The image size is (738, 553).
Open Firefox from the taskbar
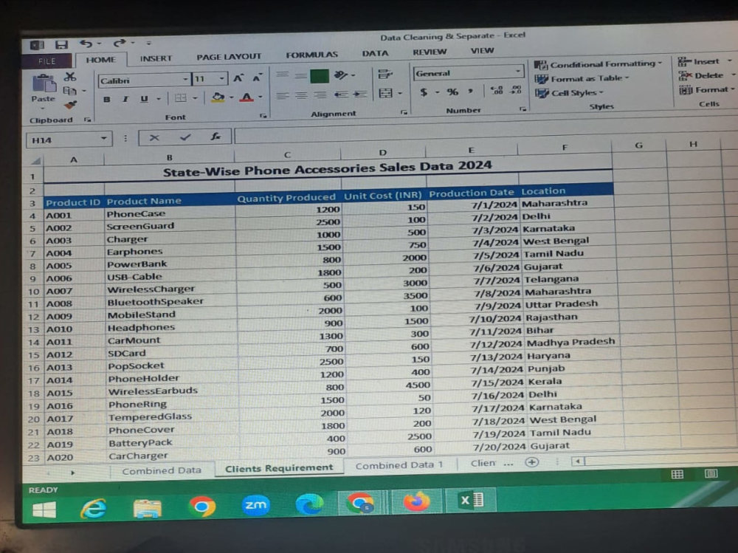click(416, 501)
